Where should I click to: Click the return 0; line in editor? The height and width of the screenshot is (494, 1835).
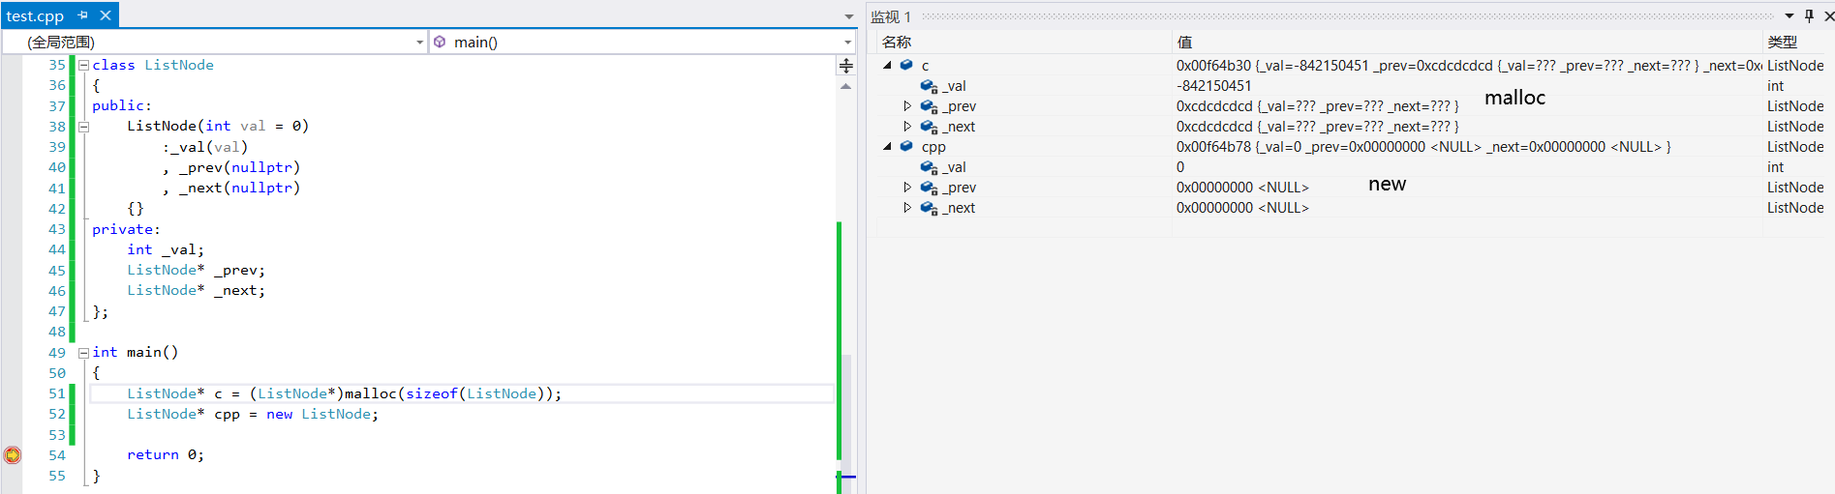[166, 454]
